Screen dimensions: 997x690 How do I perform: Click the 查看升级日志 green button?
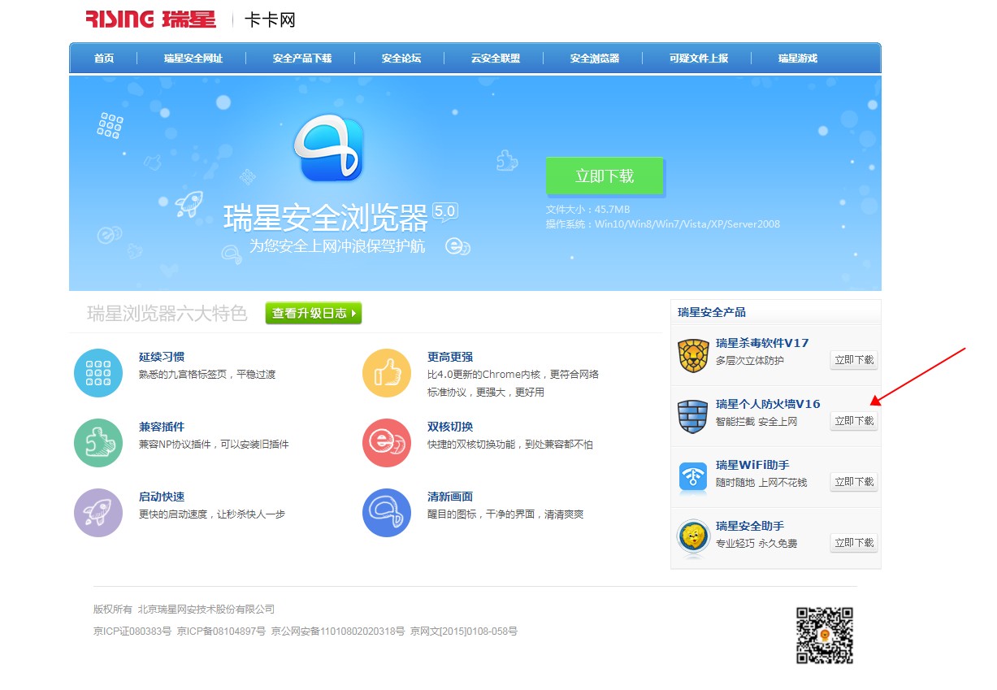click(314, 313)
